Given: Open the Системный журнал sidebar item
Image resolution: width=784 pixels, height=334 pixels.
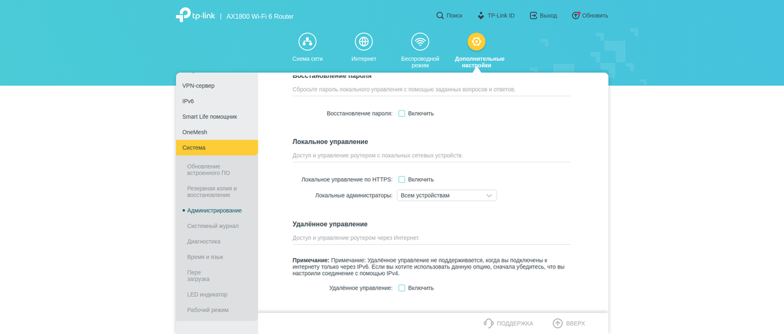Looking at the screenshot, I should tap(212, 226).
